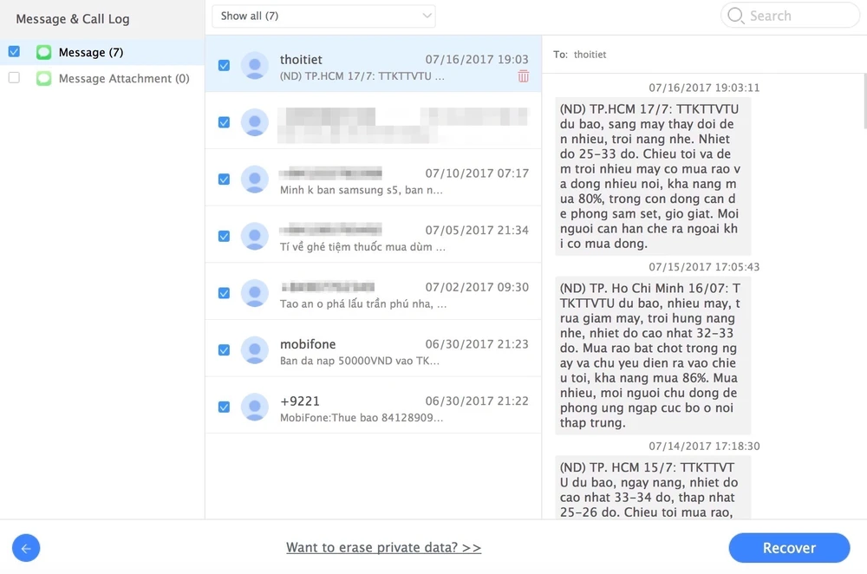Deselect the thoitiet conversation checkbox

224,65
